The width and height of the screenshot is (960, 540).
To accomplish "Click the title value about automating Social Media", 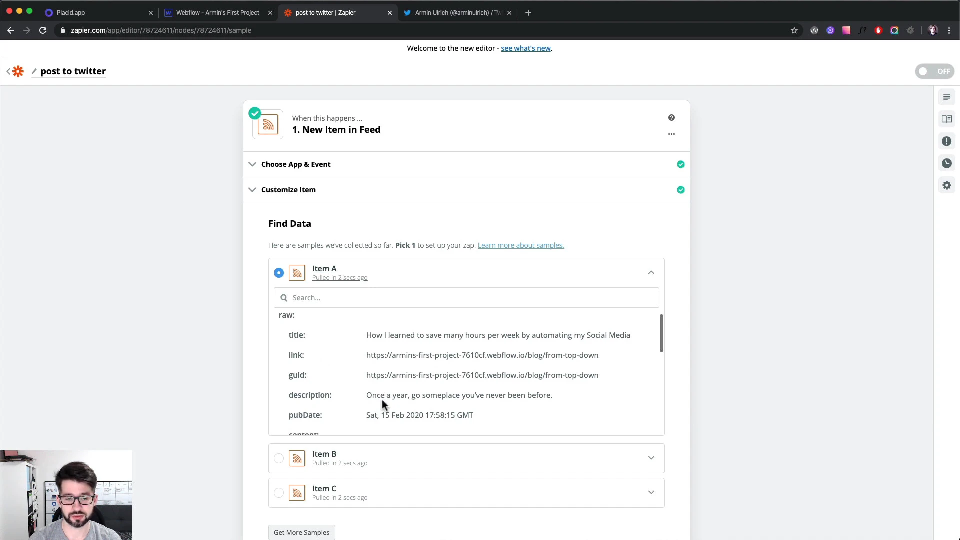I will pyautogui.click(x=498, y=335).
